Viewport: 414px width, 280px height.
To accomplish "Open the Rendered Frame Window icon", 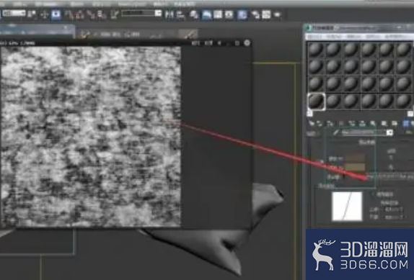I will tap(266, 14).
